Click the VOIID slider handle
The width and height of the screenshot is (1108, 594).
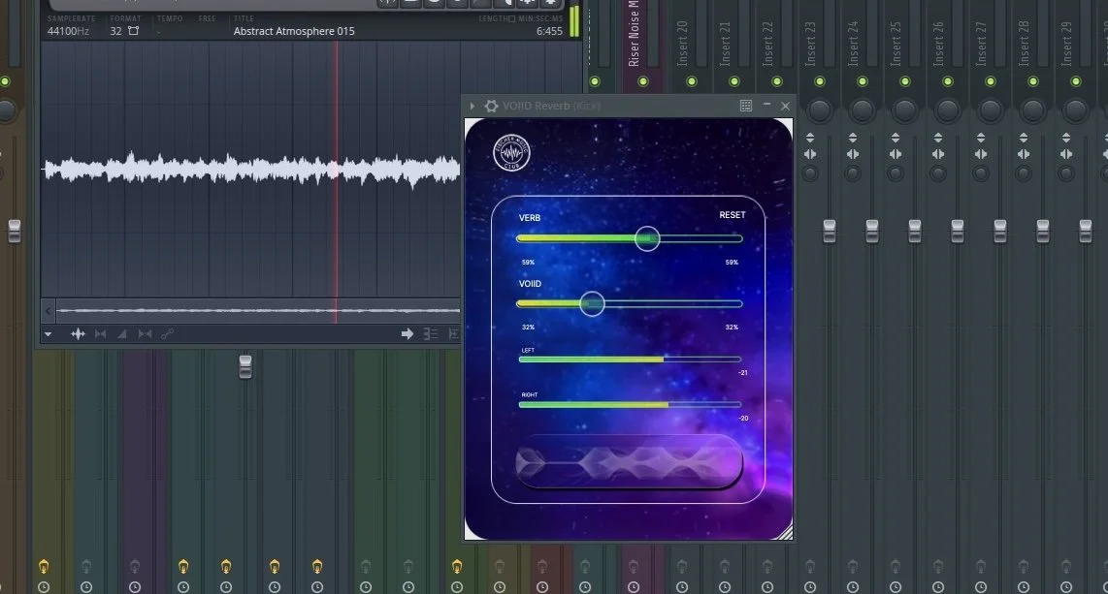pyautogui.click(x=592, y=304)
